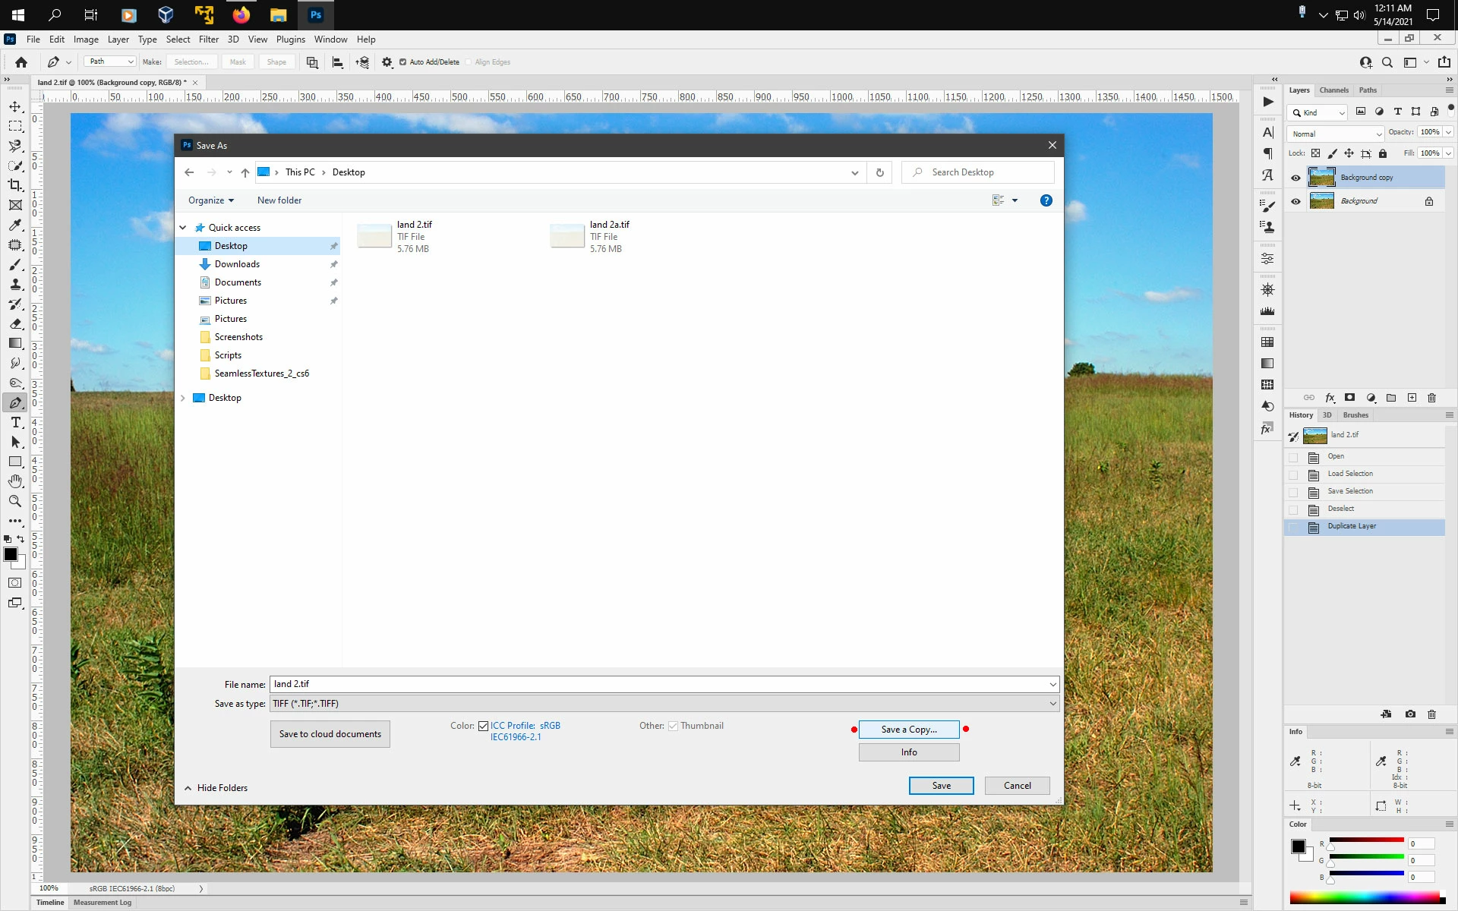1458x911 pixels.
Task: Select the Crop tool in toolbar
Action: [x=15, y=185]
